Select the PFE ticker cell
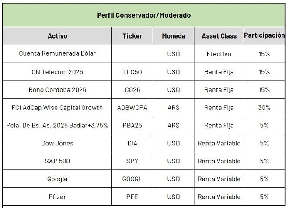 (132, 197)
